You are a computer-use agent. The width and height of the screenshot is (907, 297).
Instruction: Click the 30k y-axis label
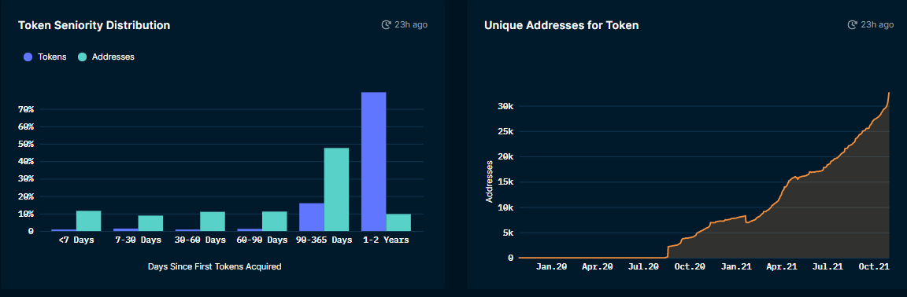coord(506,106)
